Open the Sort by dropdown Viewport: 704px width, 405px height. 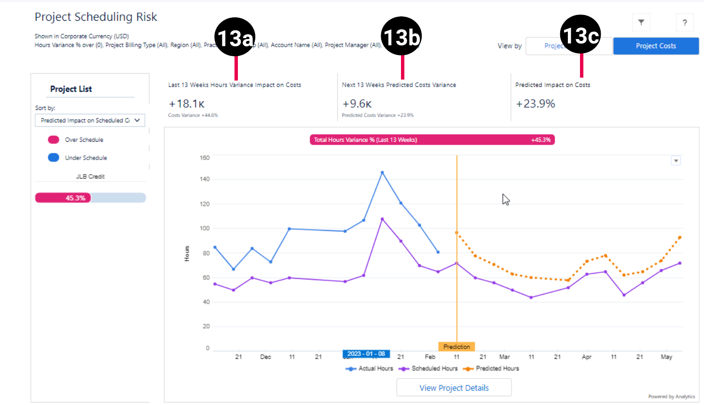tap(90, 121)
